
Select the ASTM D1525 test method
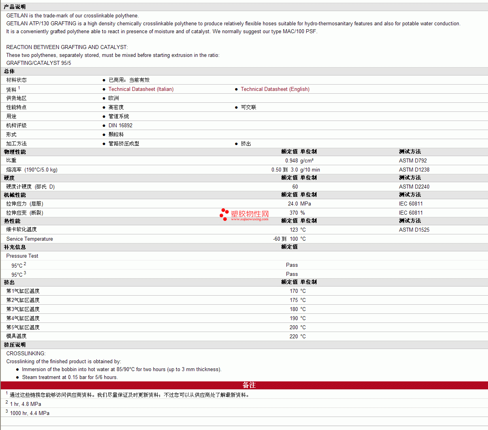(414, 230)
